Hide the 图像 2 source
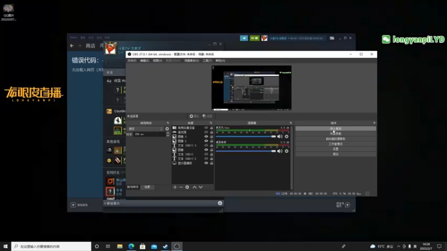Image resolution: width=447 pixels, height=251 pixels. [x=206, y=141]
